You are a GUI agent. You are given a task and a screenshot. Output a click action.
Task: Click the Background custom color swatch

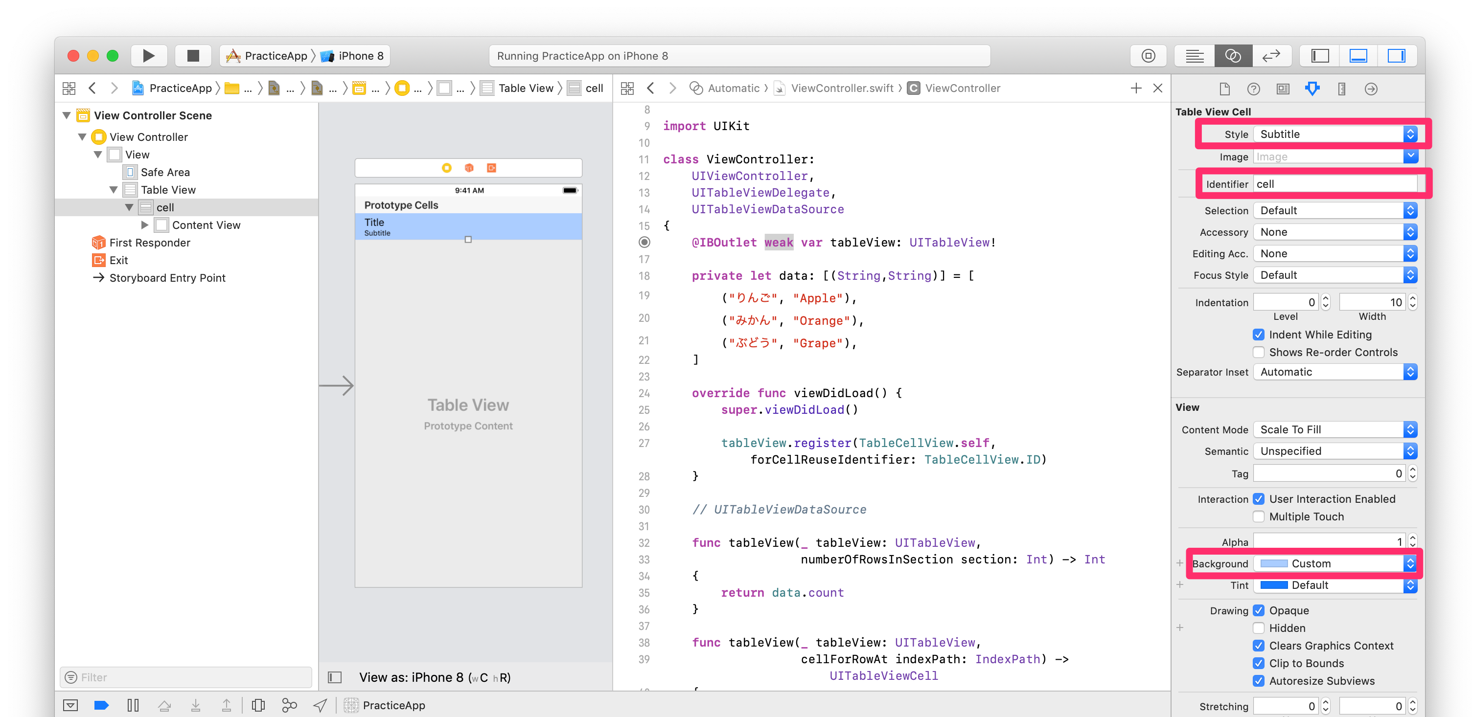coord(1274,563)
